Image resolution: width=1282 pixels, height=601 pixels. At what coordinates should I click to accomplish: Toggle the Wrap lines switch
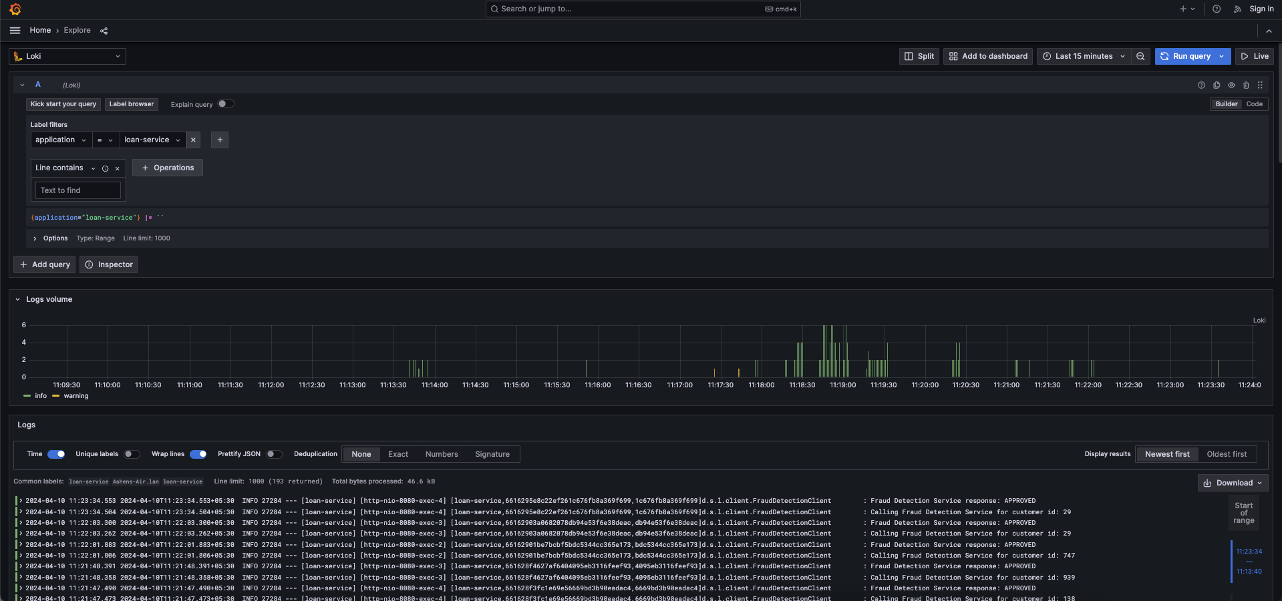pos(198,454)
